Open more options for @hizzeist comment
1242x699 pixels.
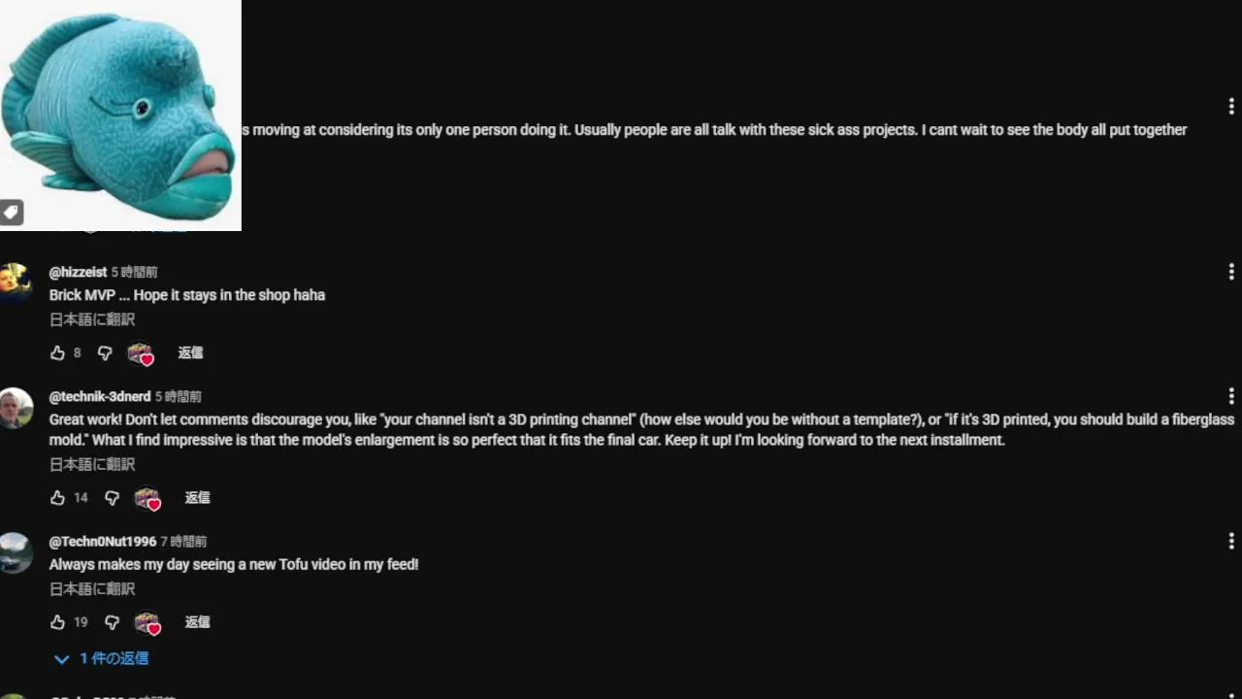click(x=1230, y=272)
